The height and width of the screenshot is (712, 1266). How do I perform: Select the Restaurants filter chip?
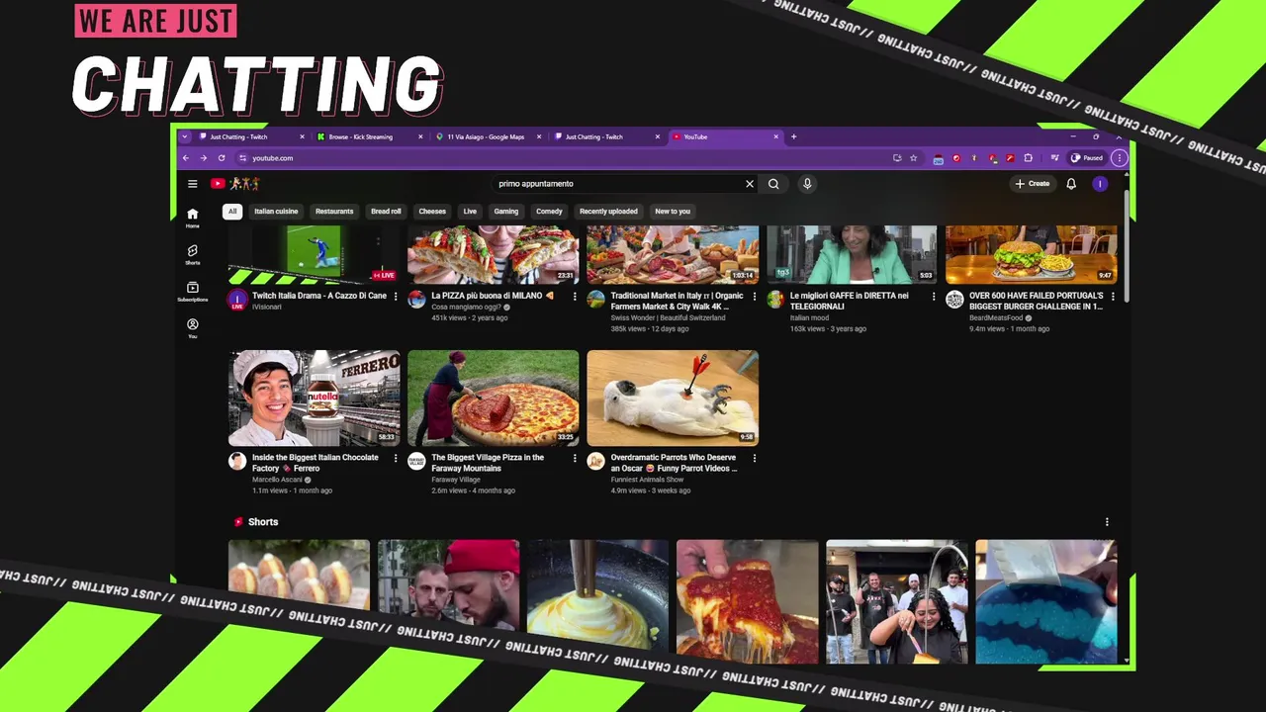pos(334,211)
